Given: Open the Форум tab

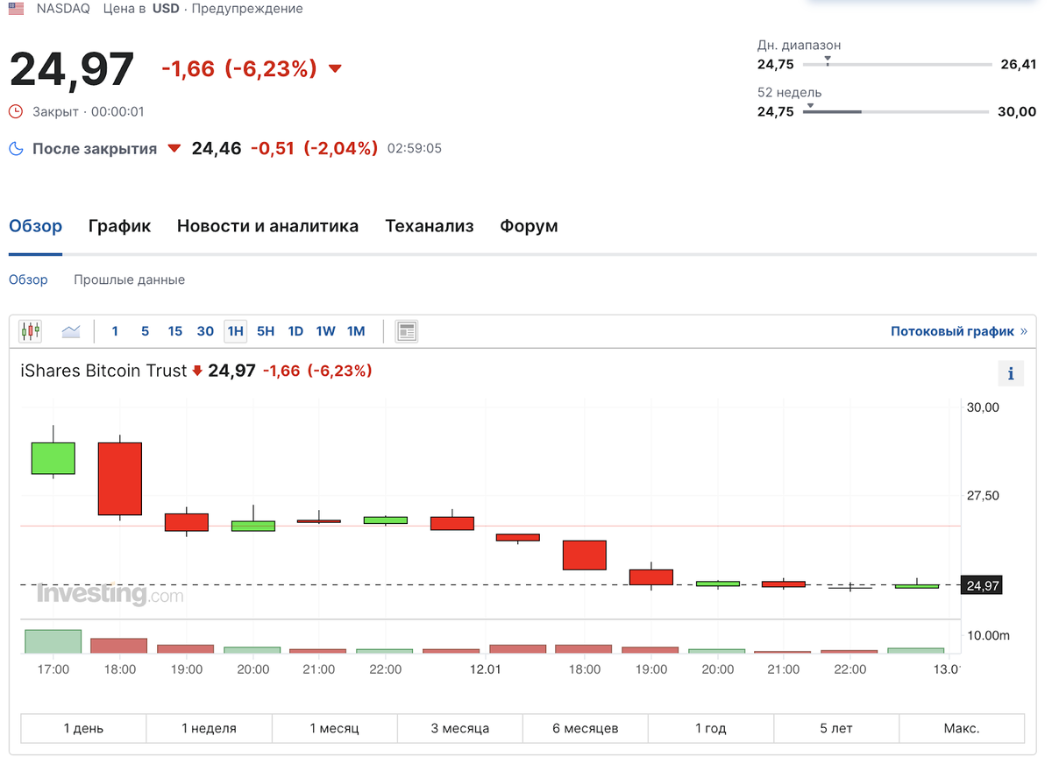Looking at the screenshot, I should 529,226.
